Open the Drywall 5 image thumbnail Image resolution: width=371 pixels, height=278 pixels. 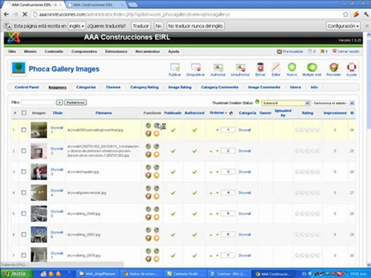39,214
